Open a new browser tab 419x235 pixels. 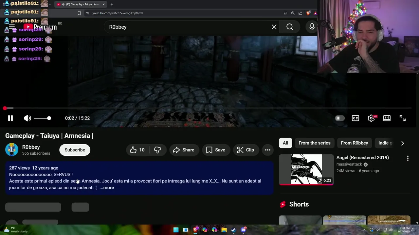click(112, 4)
